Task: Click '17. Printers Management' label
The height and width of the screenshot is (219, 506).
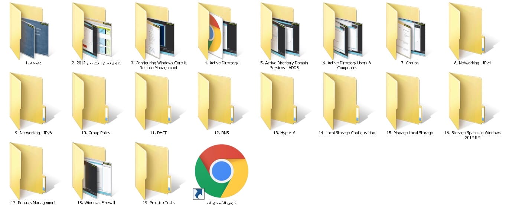Action: tap(33, 203)
